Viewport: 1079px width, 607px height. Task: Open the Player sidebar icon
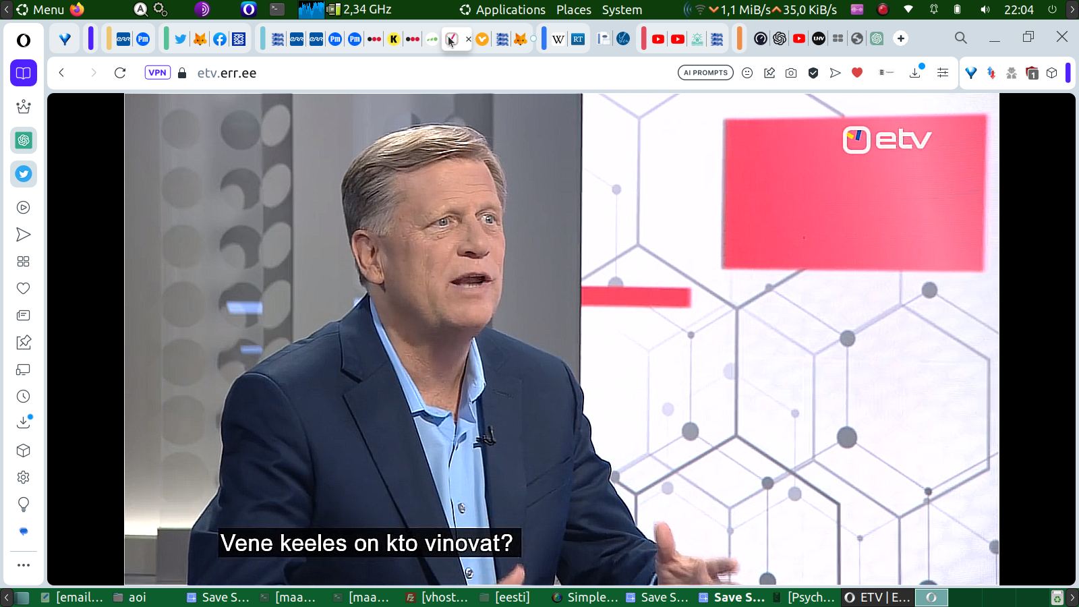point(24,208)
